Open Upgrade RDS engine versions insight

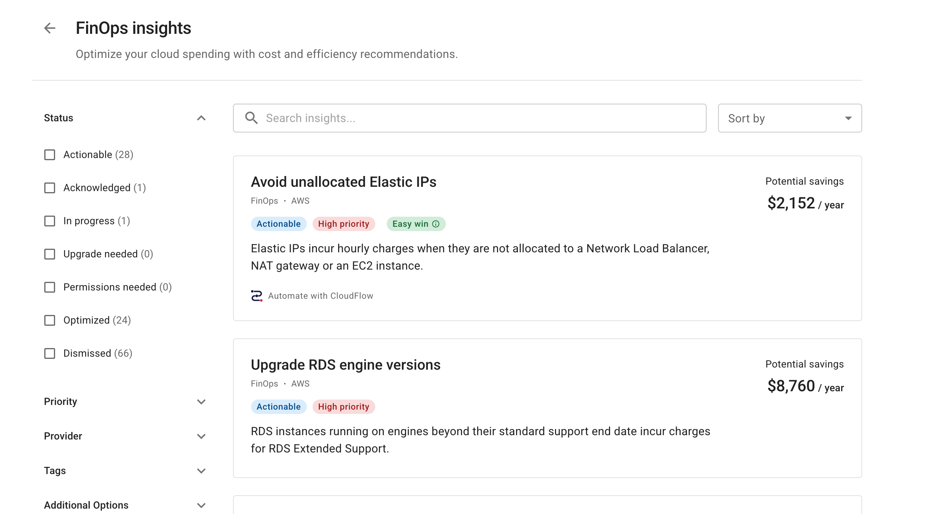coord(345,365)
